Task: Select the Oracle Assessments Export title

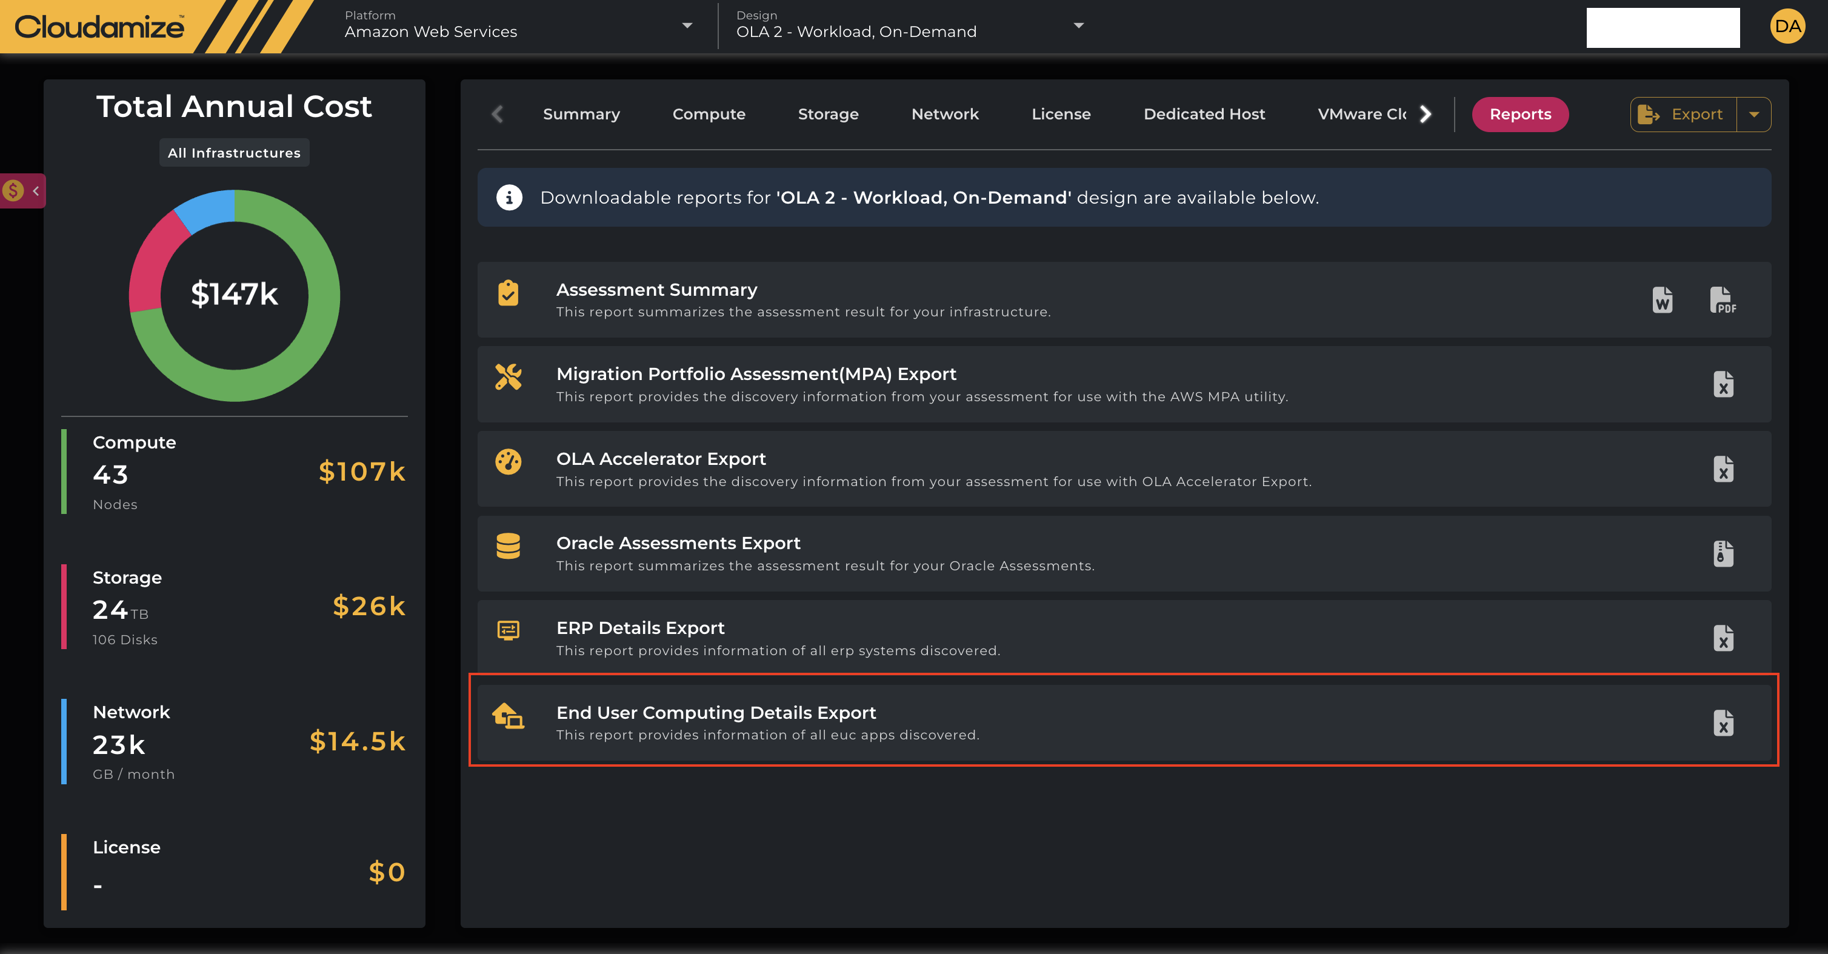Action: 678,543
